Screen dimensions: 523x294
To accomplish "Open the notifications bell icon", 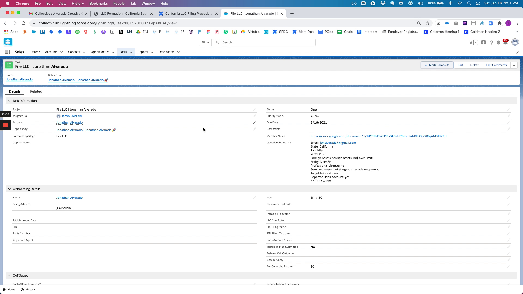I will tap(505, 42).
